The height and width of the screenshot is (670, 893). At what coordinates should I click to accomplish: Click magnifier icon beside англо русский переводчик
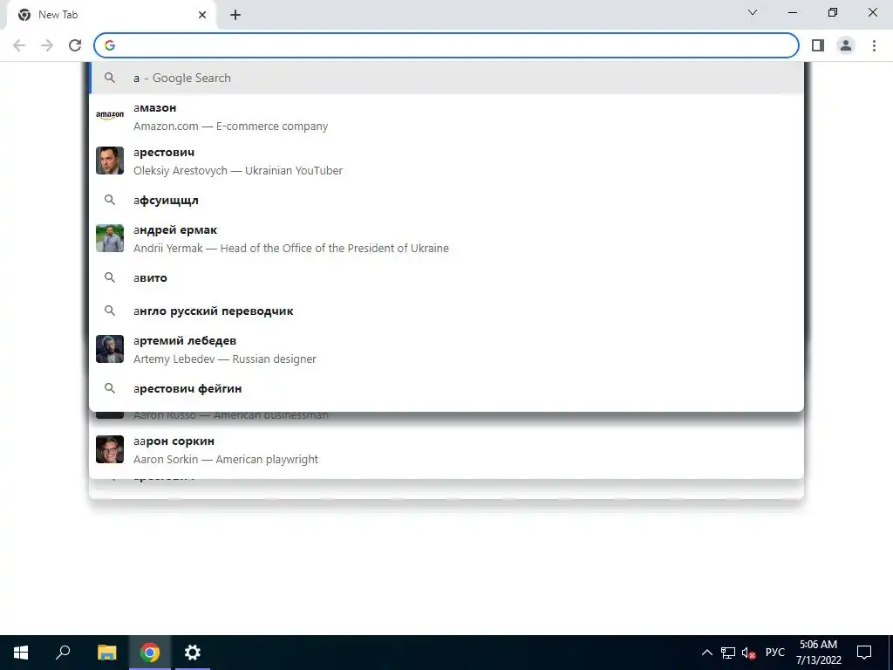(110, 311)
